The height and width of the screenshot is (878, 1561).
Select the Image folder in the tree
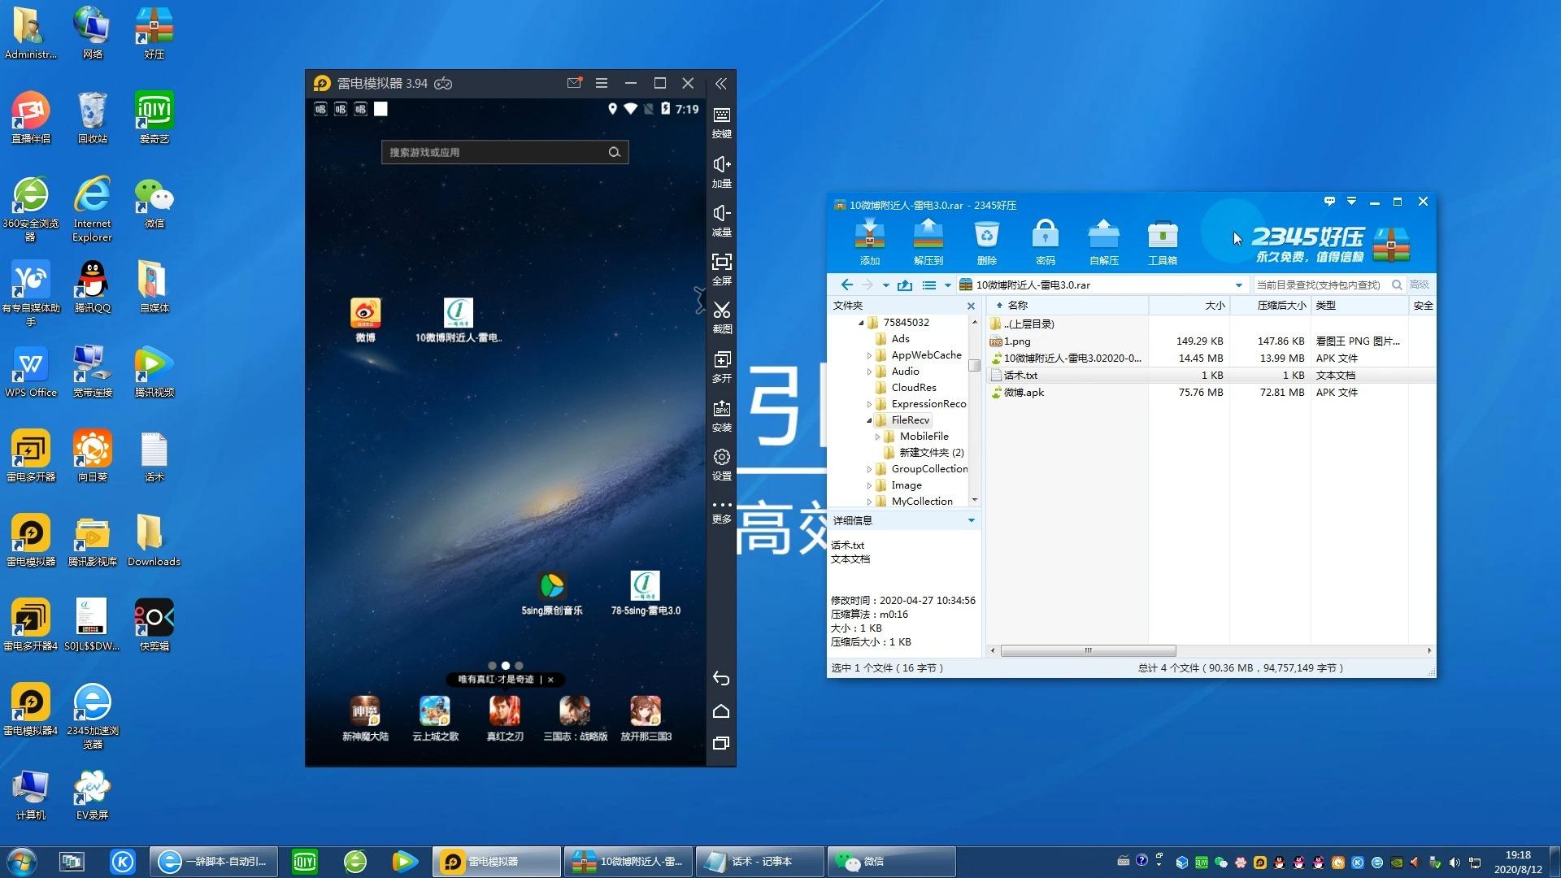pyautogui.click(x=906, y=485)
